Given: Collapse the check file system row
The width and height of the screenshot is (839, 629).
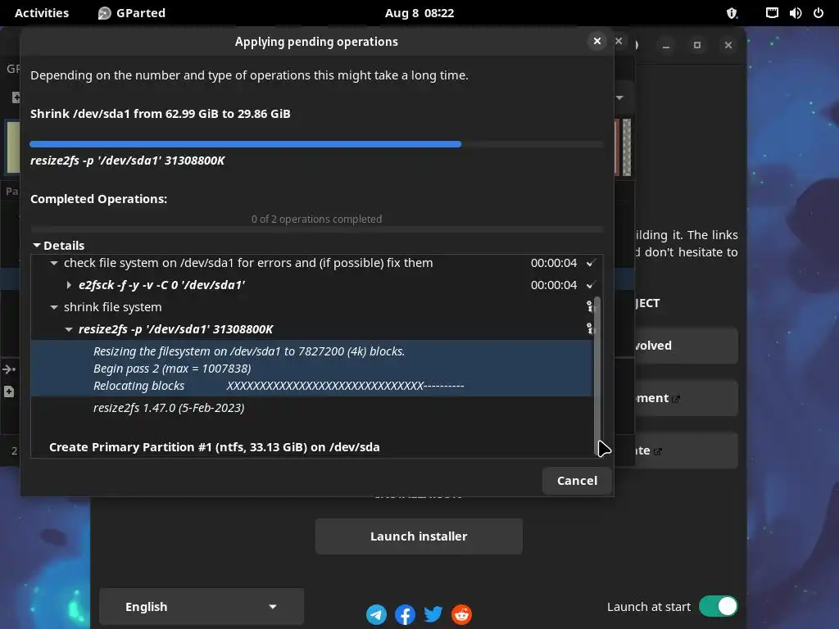Looking at the screenshot, I should click(53, 263).
